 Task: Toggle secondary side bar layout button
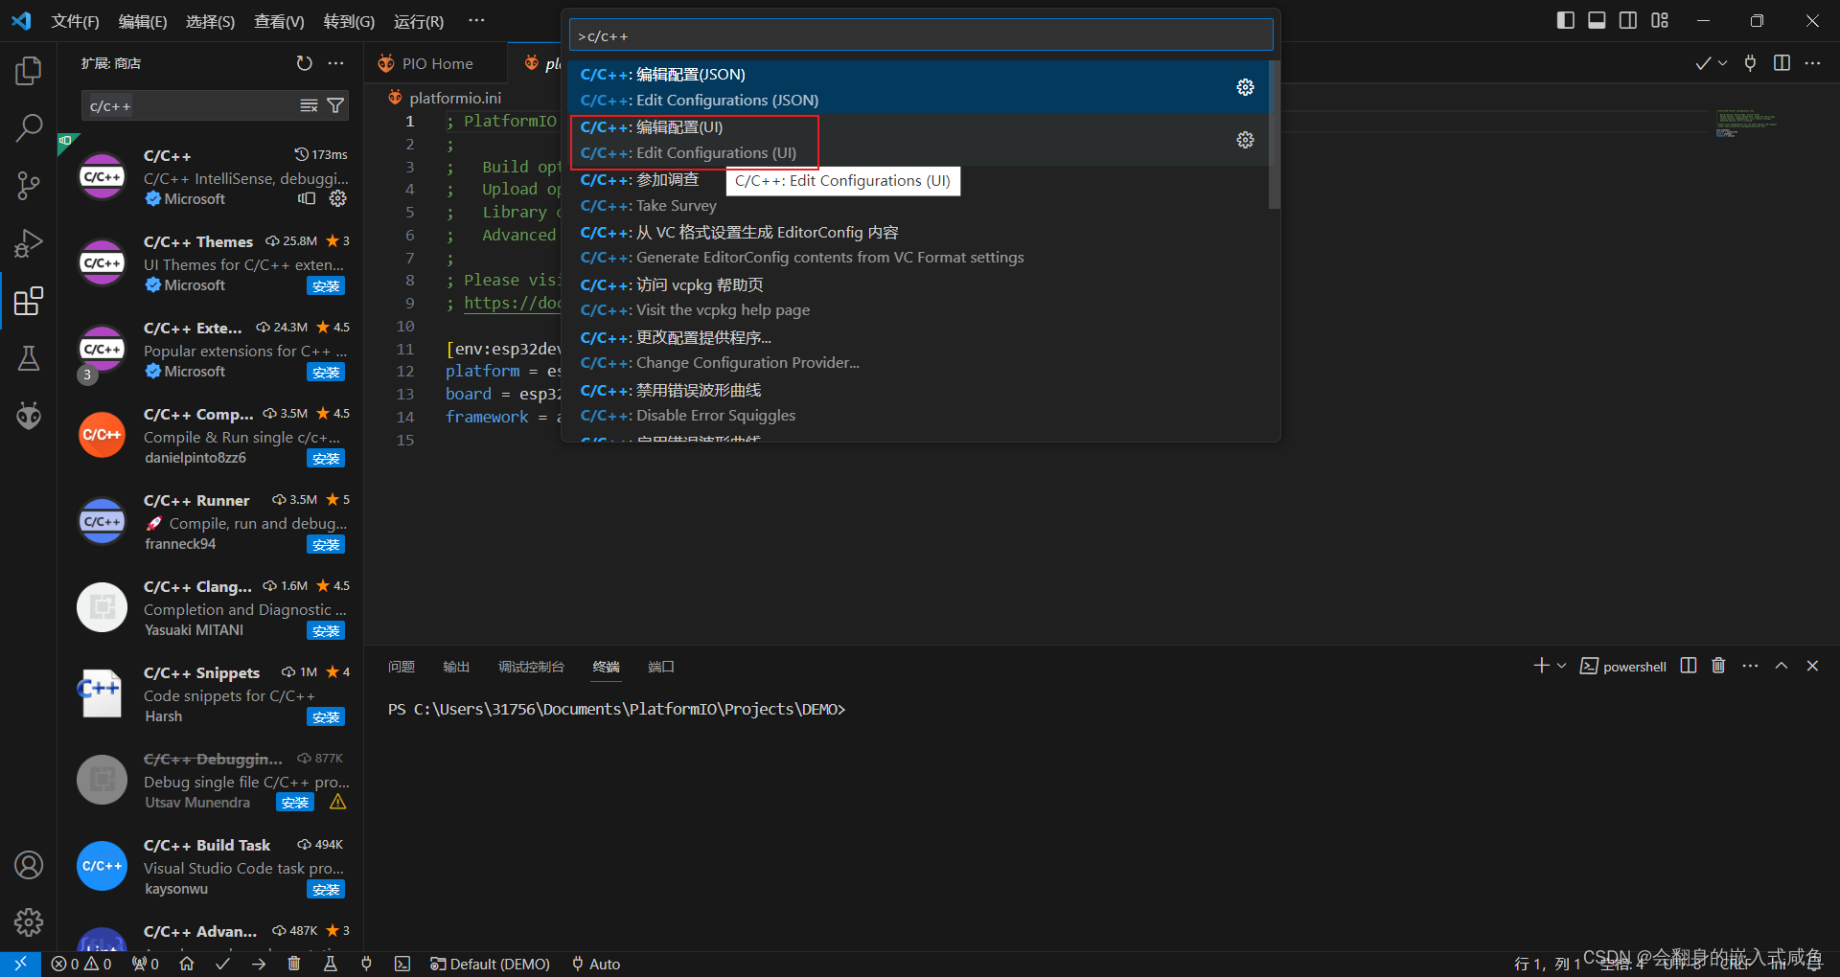click(1628, 20)
